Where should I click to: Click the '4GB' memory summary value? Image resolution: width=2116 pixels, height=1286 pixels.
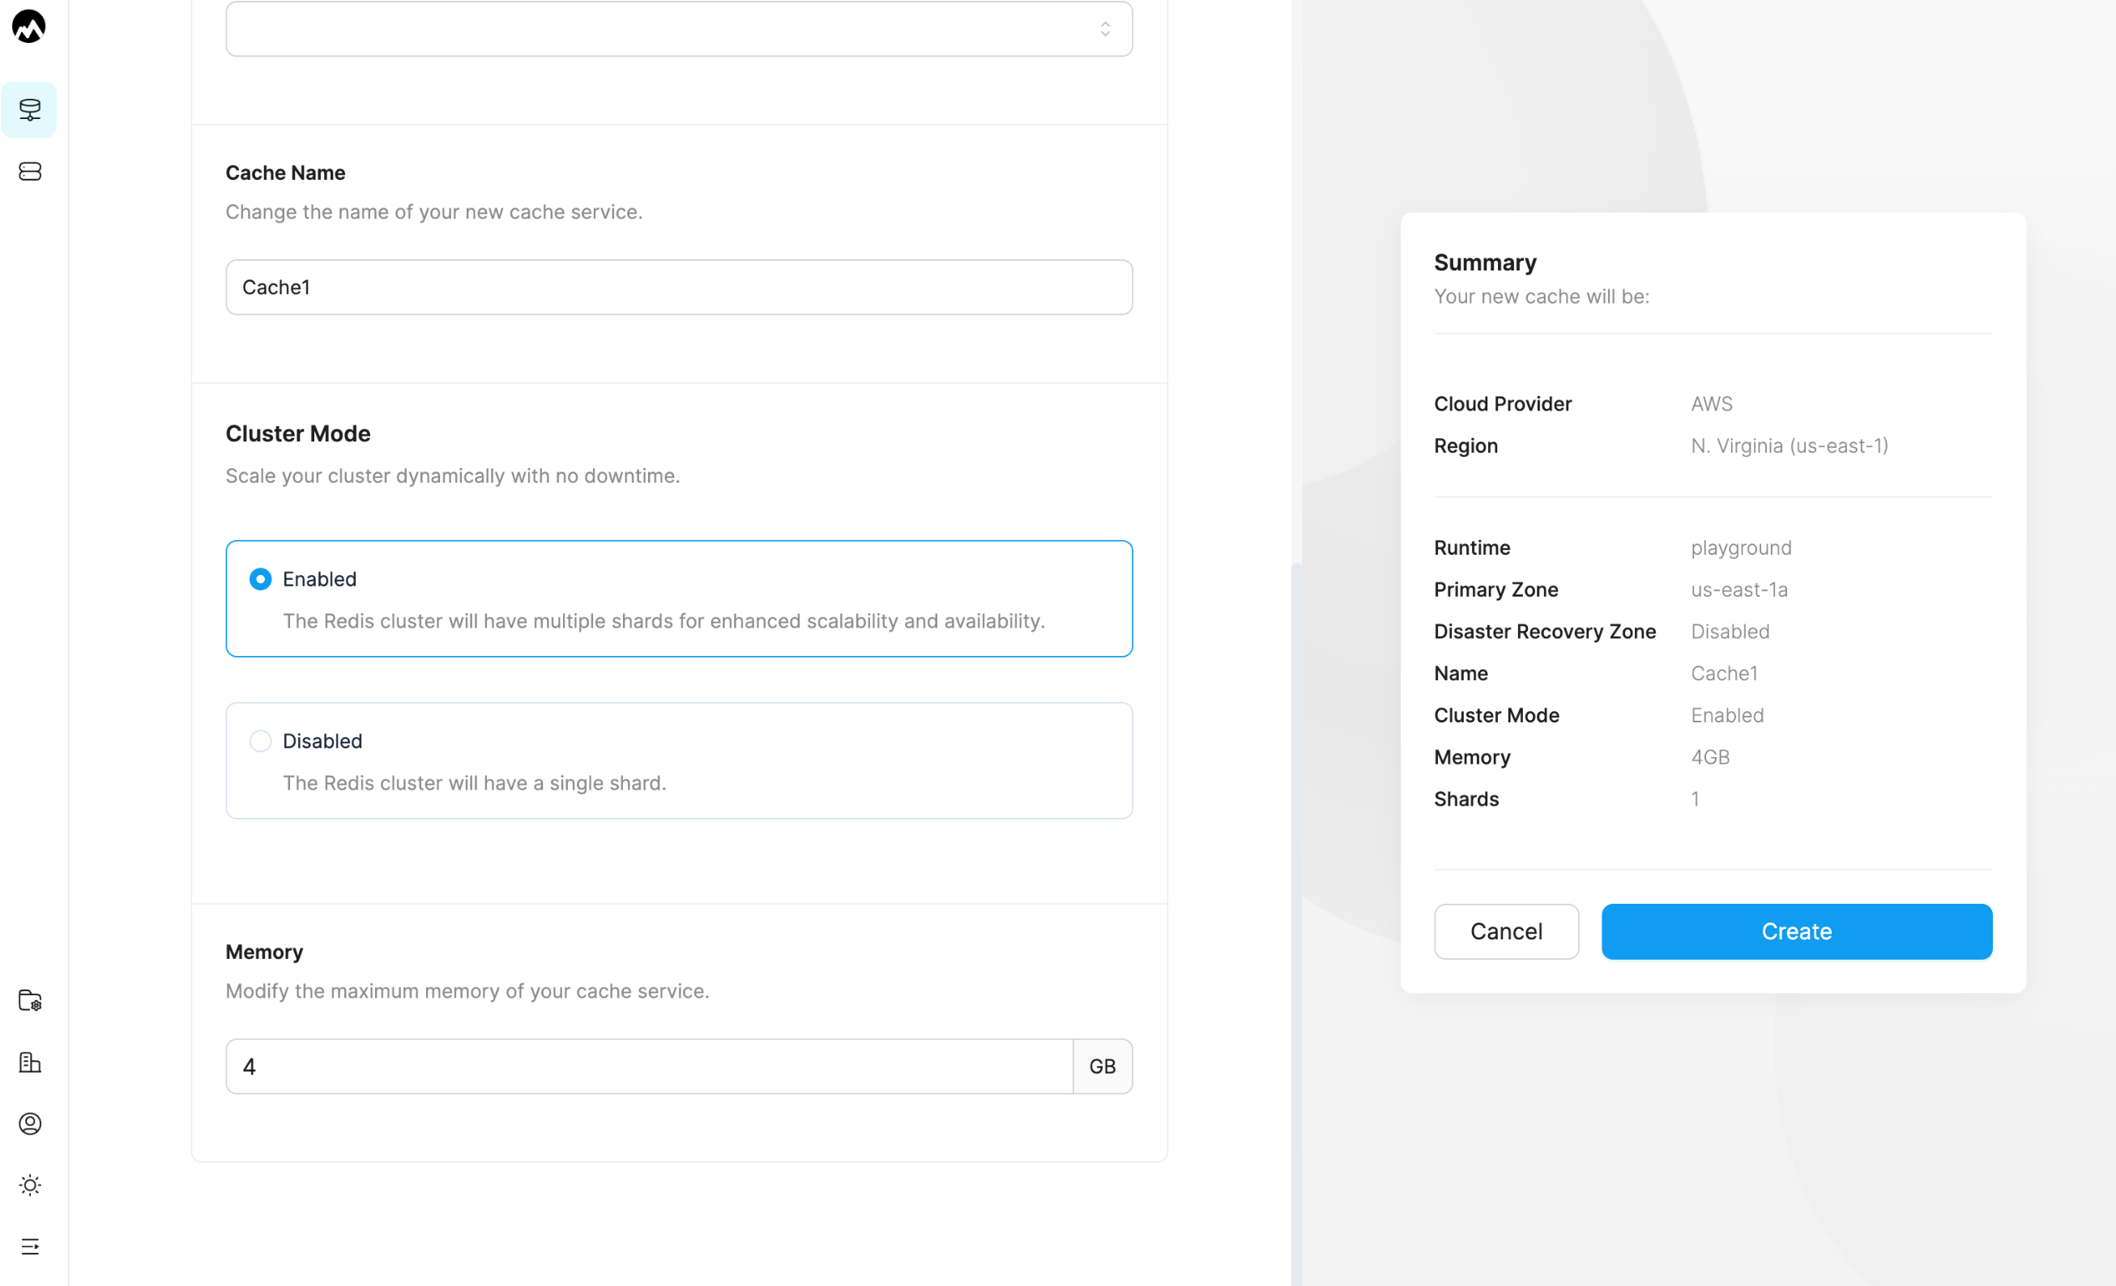tap(1710, 757)
